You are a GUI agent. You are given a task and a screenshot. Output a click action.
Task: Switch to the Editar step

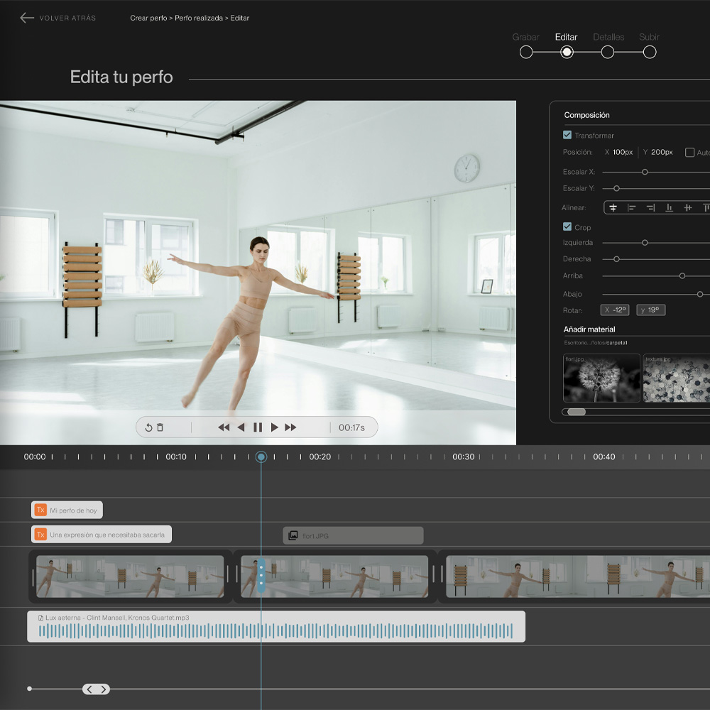tap(566, 37)
